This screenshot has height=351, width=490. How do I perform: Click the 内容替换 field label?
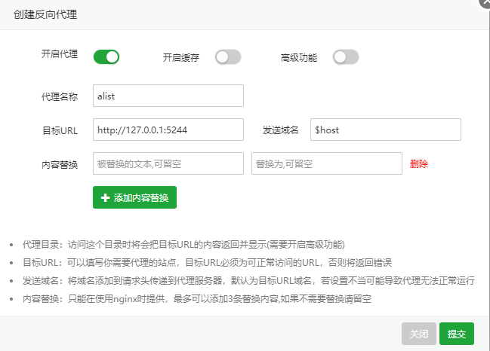coord(60,164)
